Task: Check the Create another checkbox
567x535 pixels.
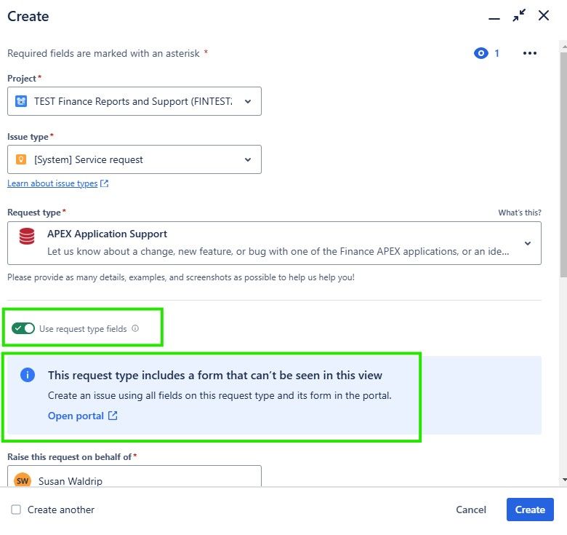Action: [16, 510]
